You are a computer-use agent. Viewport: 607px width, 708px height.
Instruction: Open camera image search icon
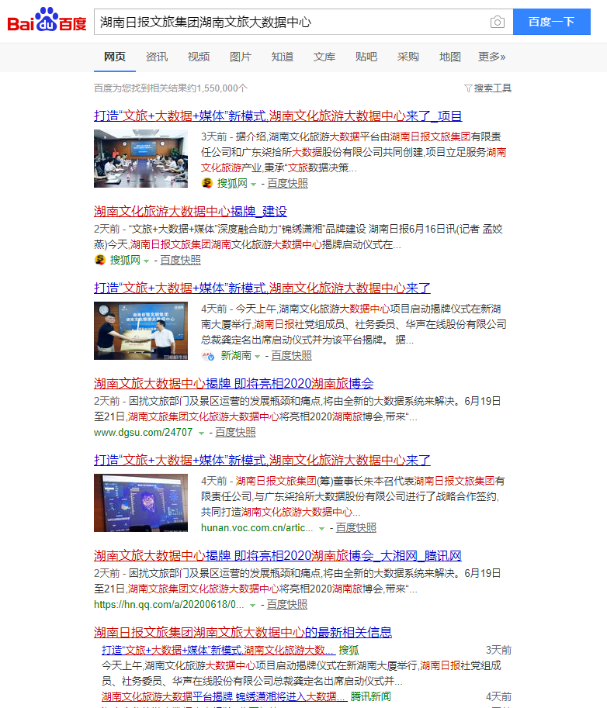(x=498, y=22)
